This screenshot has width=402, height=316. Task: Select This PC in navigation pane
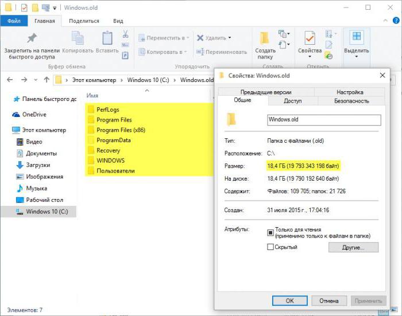click(x=39, y=130)
